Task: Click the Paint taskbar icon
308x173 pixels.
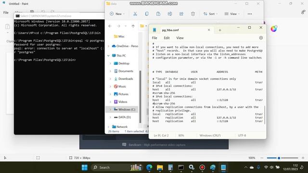Action: click(x=213, y=168)
